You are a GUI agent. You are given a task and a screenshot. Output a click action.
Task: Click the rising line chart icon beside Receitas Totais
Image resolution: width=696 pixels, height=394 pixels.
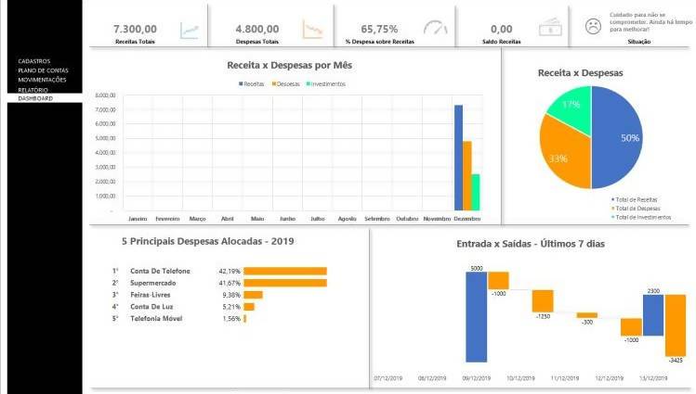pyautogui.click(x=189, y=30)
